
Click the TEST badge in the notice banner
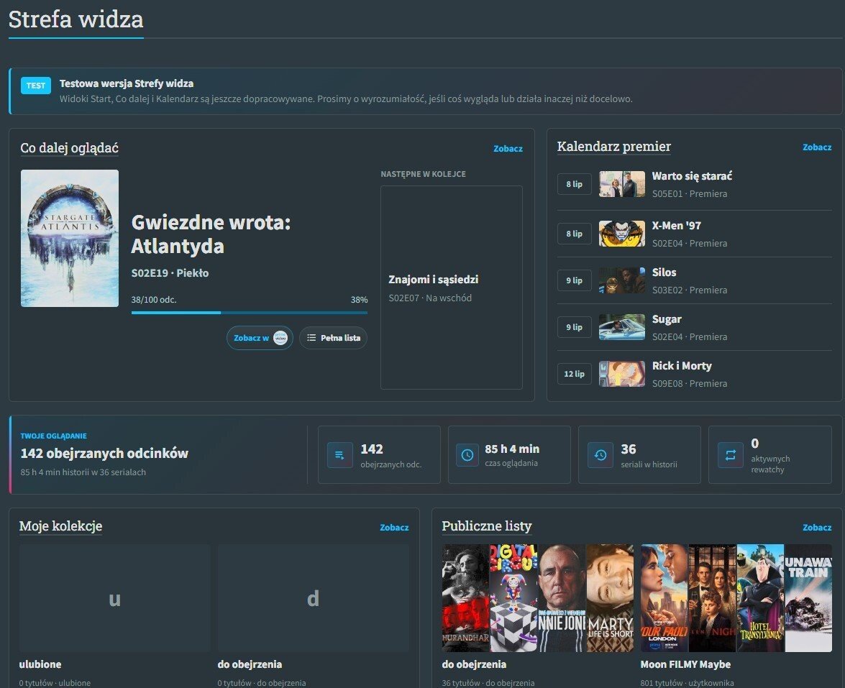pyautogui.click(x=35, y=85)
